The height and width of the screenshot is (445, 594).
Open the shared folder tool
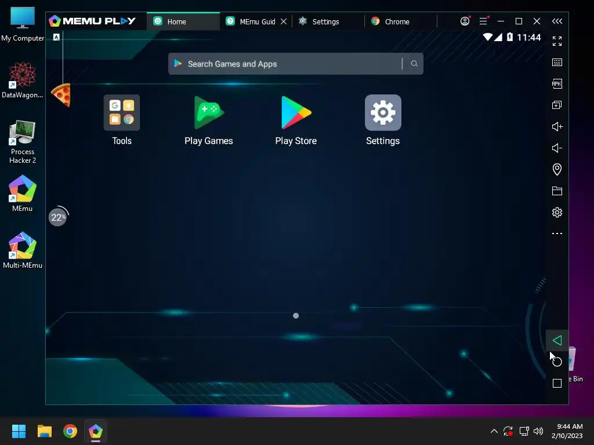pos(557,191)
